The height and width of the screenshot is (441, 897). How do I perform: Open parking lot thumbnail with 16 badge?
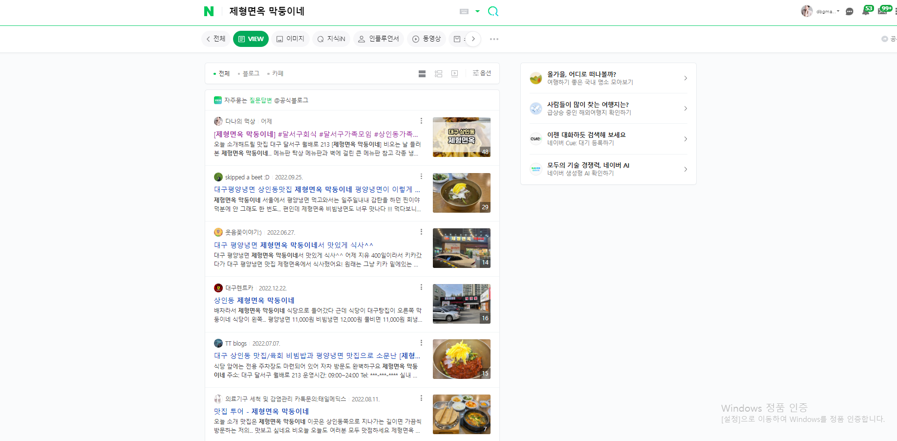(462, 304)
